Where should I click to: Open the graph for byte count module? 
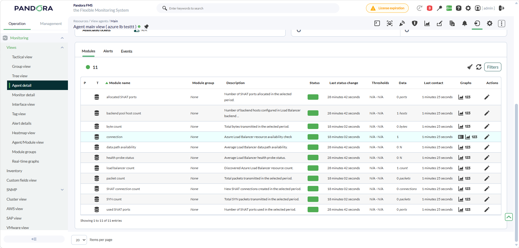pos(461,127)
